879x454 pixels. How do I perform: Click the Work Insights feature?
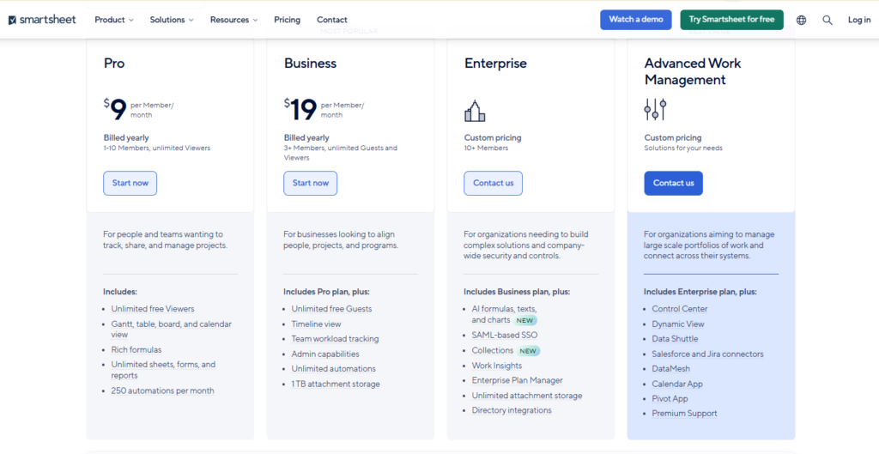(x=497, y=366)
